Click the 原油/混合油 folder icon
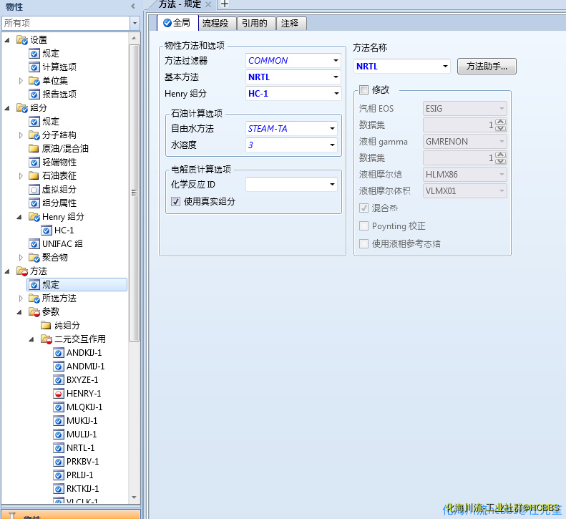Image resolution: width=566 pixels, height=519 pixels. point(34,149)
